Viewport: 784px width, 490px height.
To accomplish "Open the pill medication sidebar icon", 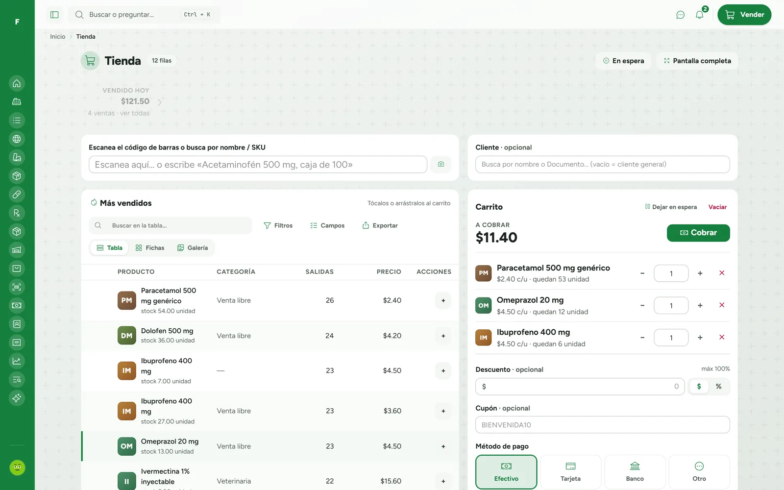I will (x=17, y=195).
